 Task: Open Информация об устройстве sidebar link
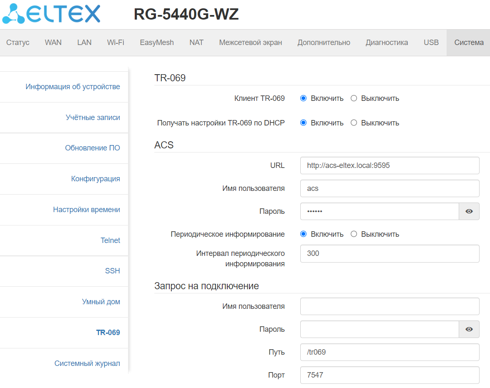[73, 87]
